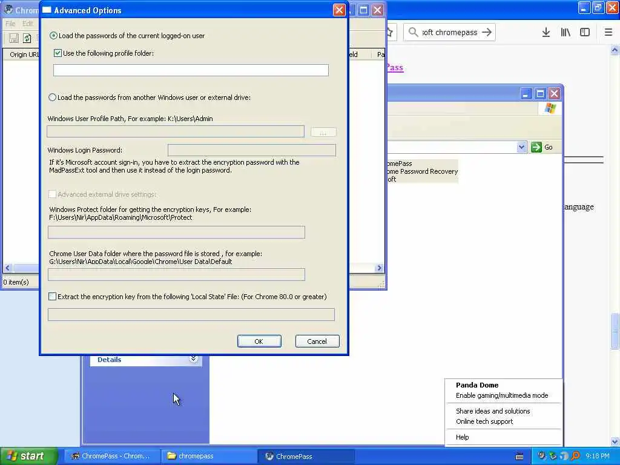
Task: Click ChromePass horizontal scrollbar left arrow
Action: [x=7, y=268]
